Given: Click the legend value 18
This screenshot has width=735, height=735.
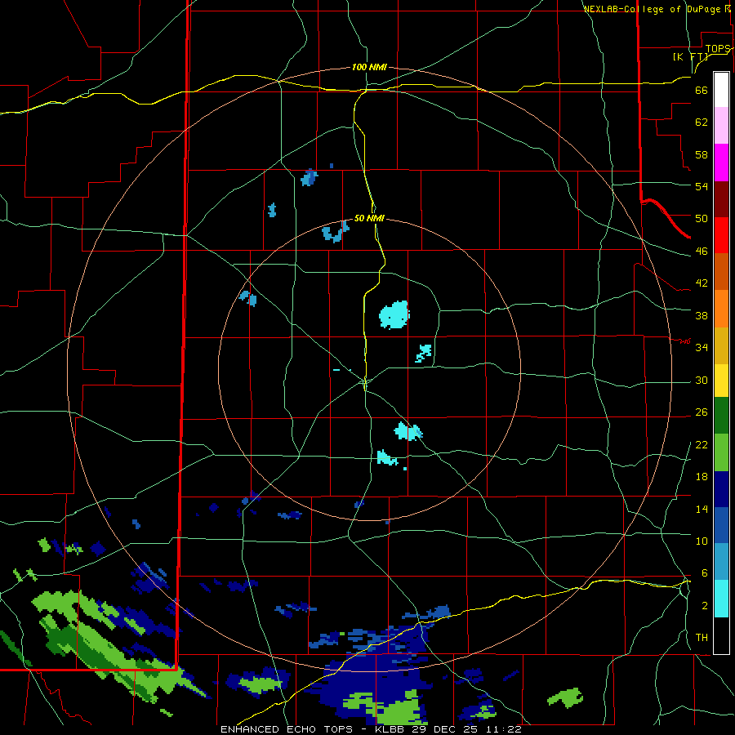Looking at the screenshot, I should 702,477.
